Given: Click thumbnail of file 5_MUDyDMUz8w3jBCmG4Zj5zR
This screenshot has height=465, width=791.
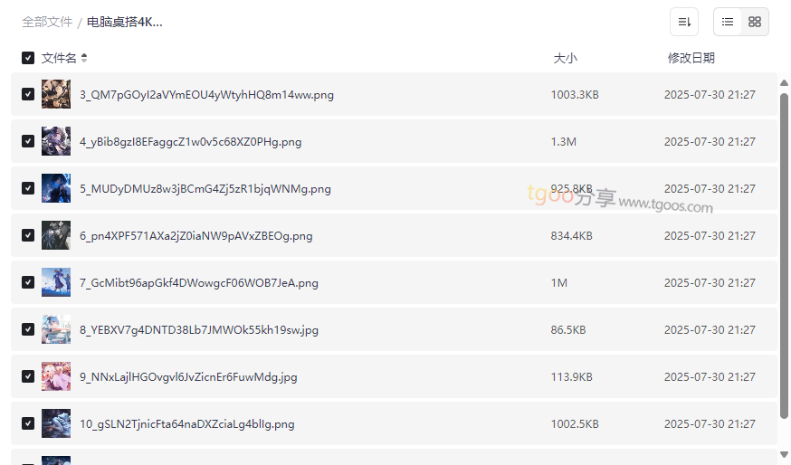Looking at the screenshot, I should [56, 188].
